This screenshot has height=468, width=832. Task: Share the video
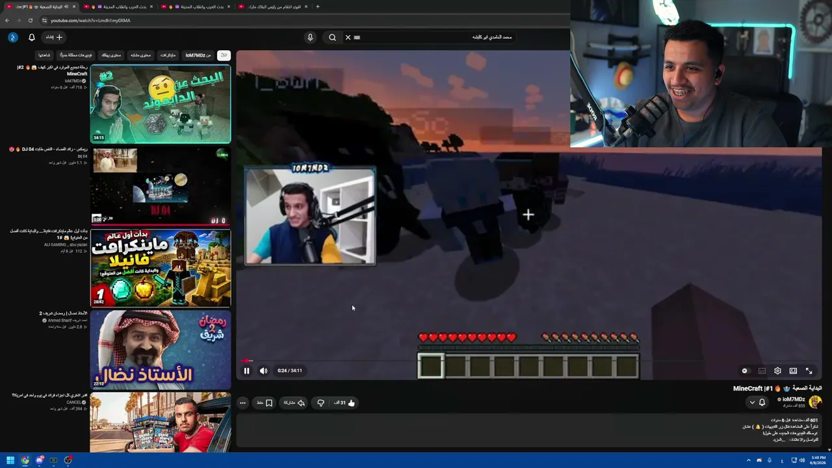point(294,403)
